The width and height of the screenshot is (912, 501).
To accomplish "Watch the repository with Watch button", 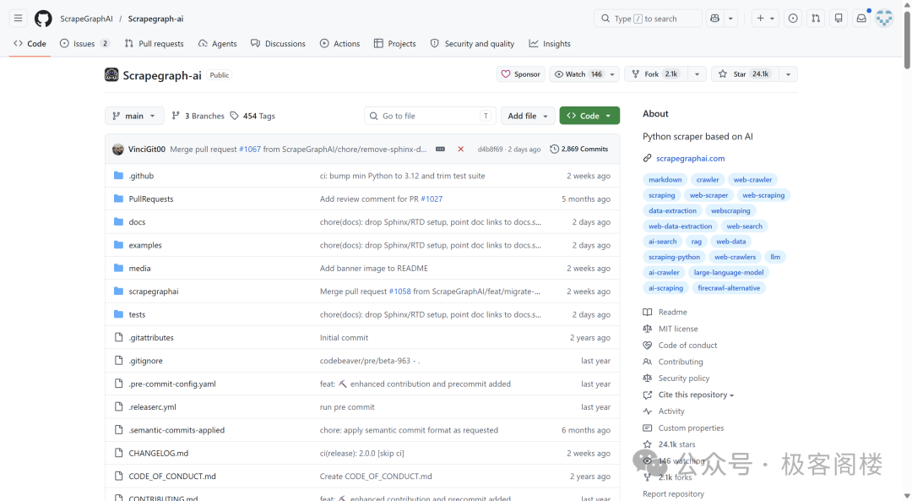I will click(578, 74).
